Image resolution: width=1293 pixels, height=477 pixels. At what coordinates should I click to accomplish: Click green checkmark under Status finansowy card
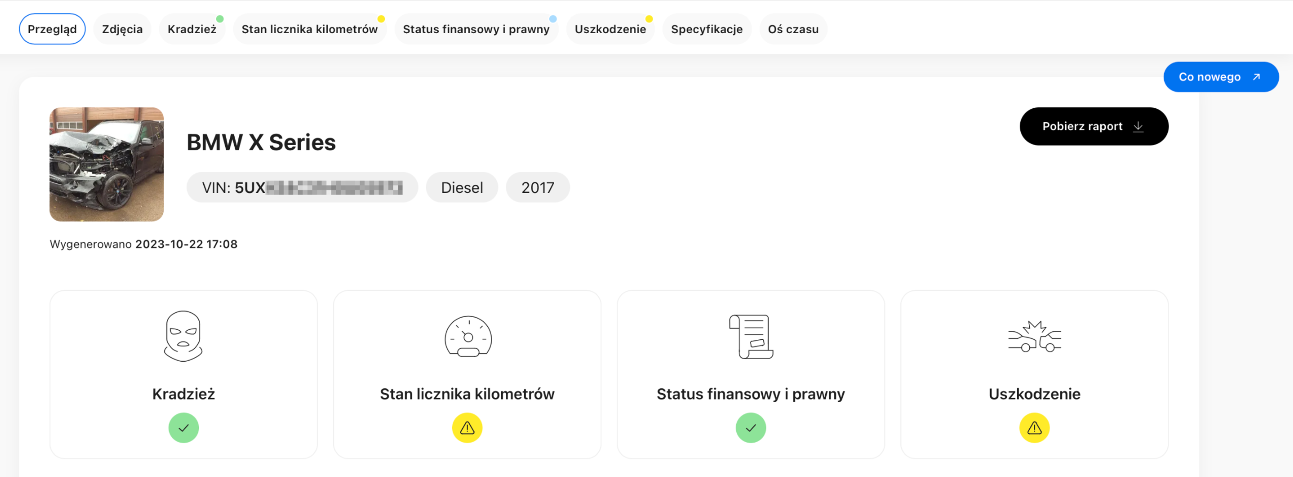point(751,428)
